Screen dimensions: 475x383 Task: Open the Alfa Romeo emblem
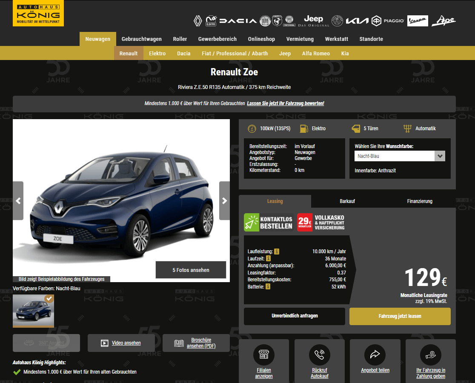click(x=337, y=21)
